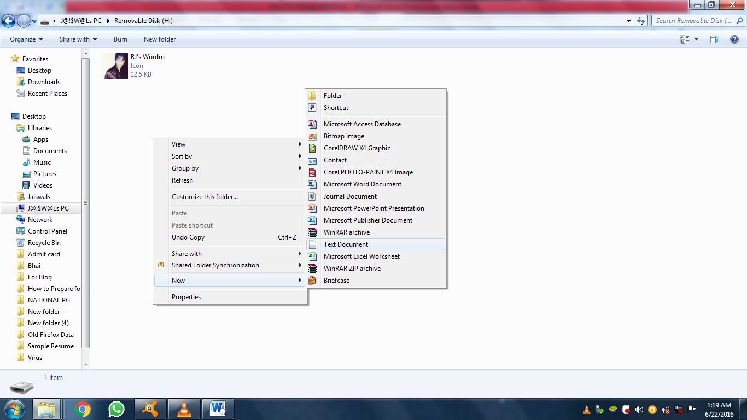747x420 pixels.
Task: Click the Help question mark icon
Action: click(734, 39)
